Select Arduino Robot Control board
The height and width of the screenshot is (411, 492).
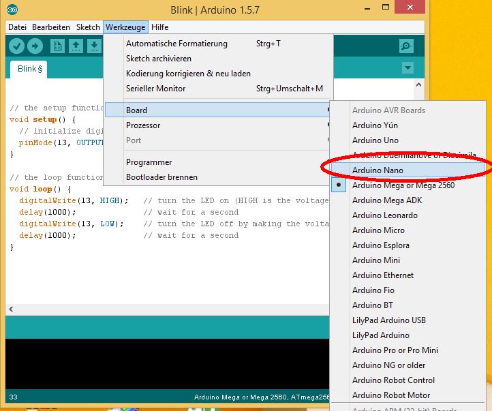coord(408,380)
